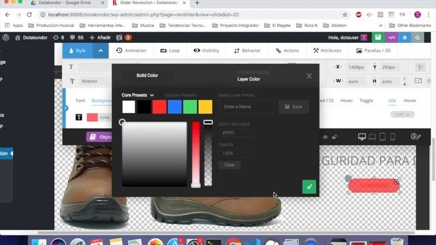Open the blue slider settings gear

405,37
